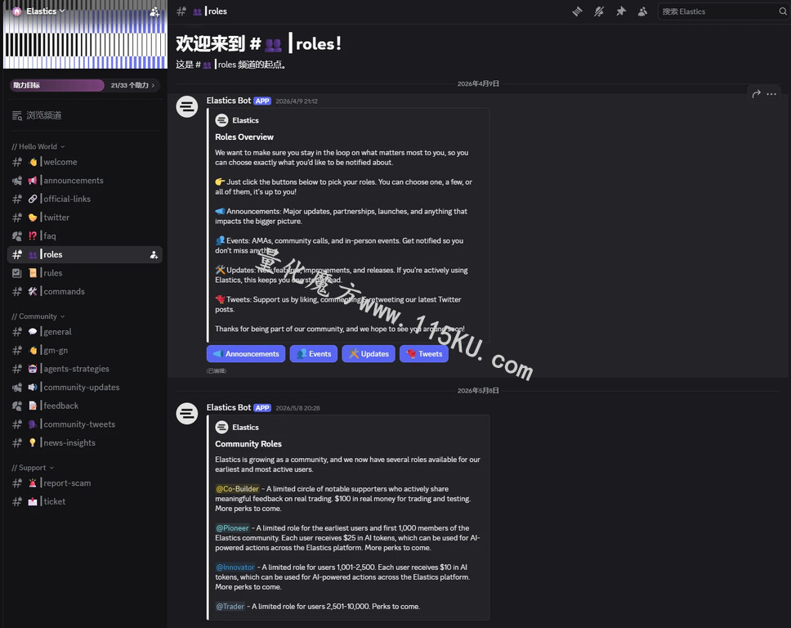Screen dimensions: 791x628
Task: Open the general channel
Action: pos(85,332)
